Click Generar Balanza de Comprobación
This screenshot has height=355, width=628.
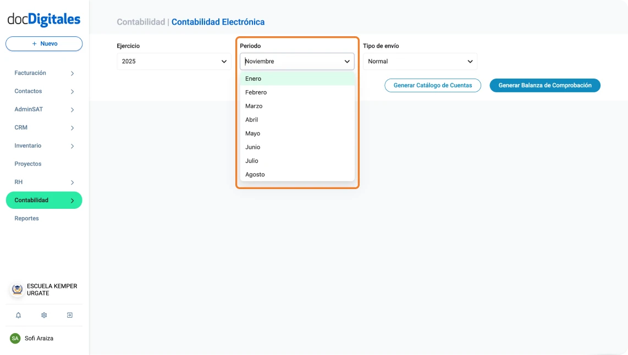tap(544, 85)
